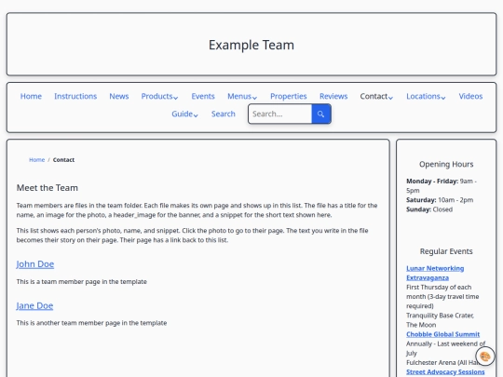
Task: Expand the Menus dropdown menu
Action: pyautogui.click(x=242, y=96)
